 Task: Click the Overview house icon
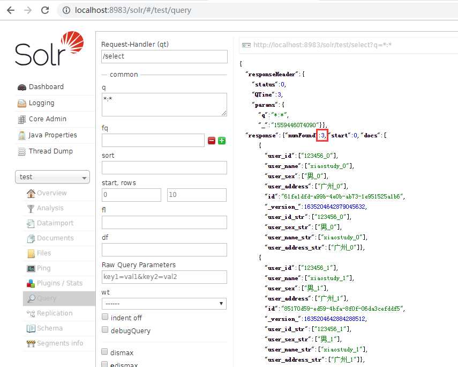click(31, 193)
